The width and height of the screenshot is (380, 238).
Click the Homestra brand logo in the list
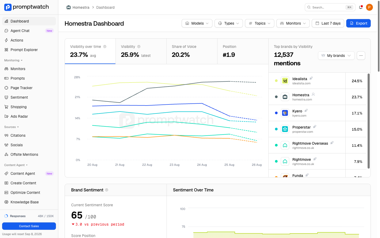pos(285,97)
